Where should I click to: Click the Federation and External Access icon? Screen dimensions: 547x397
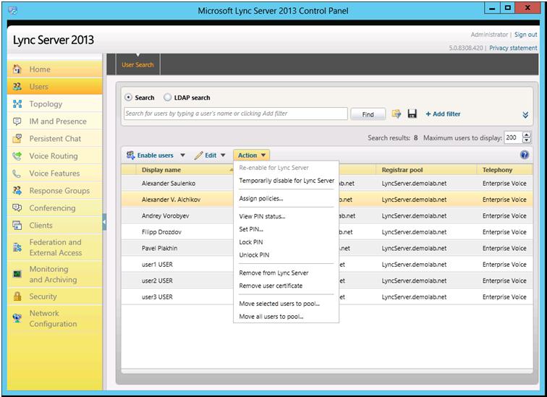pyautogui.click(x=17, y=247)
